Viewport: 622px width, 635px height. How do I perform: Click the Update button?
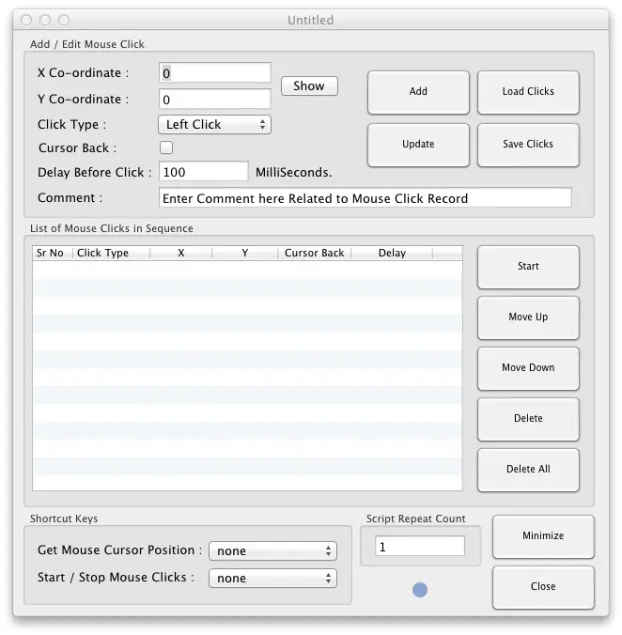point(418,145)
